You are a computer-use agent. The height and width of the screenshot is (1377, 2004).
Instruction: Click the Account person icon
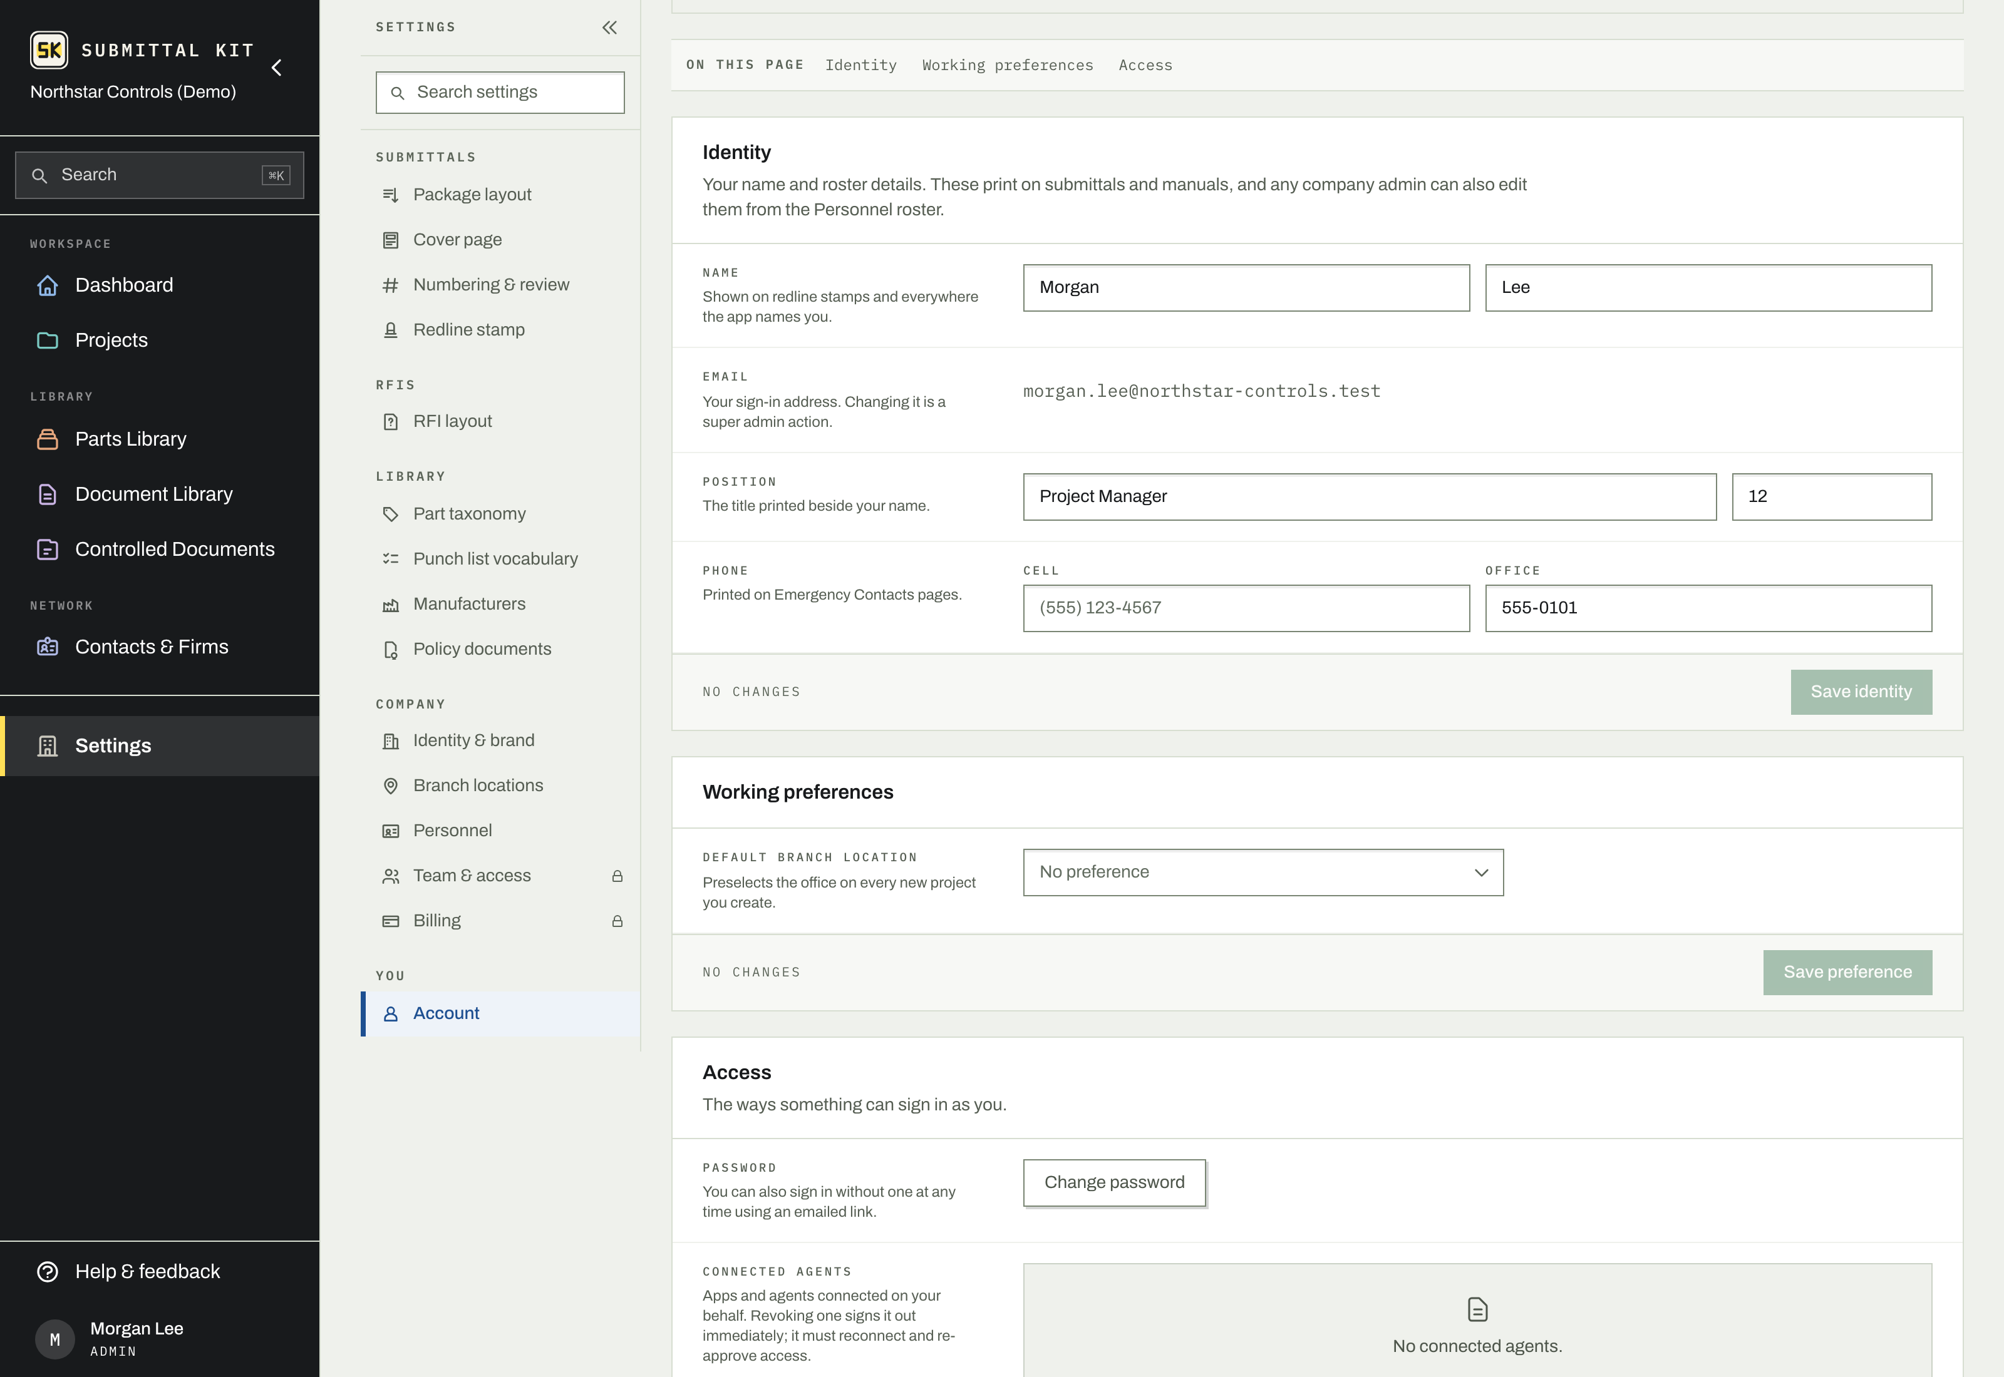pyautogui.click(x=391, y=1014)
